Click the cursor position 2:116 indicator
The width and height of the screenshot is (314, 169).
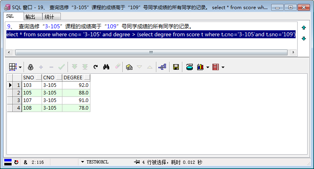(38, 162)
